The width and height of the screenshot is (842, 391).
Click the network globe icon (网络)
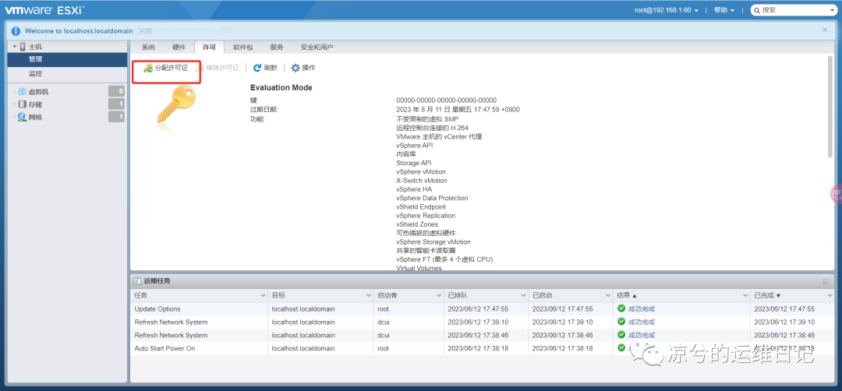pos(23,117)
